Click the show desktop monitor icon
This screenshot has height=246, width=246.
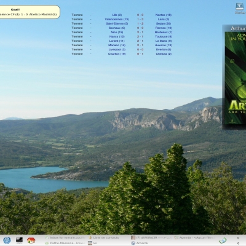[19, 240]
